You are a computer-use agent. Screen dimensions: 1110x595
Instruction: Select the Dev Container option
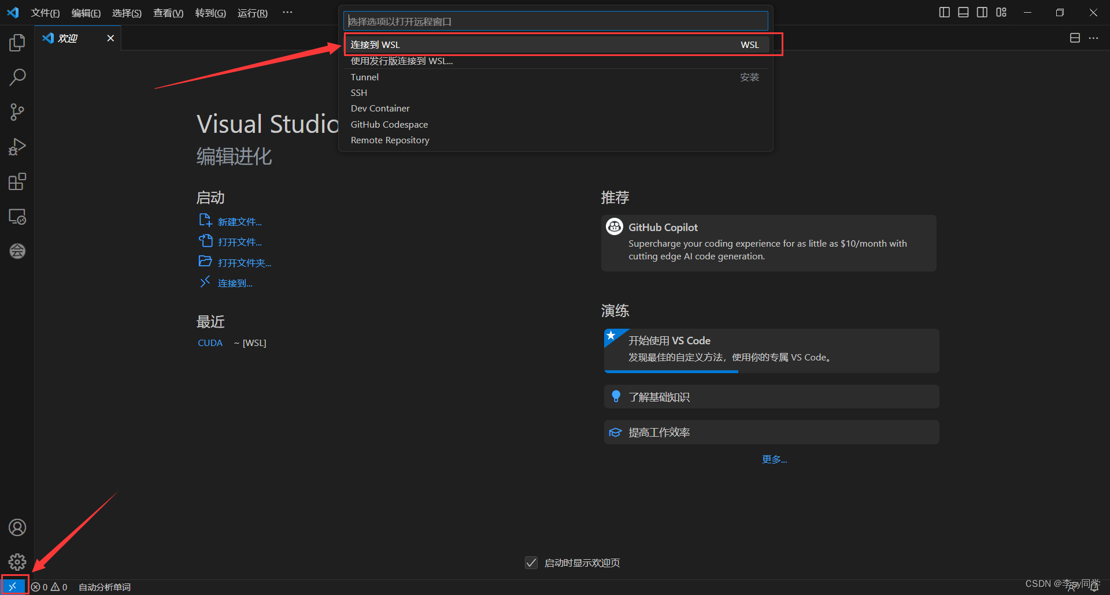(x=556, y=108)
